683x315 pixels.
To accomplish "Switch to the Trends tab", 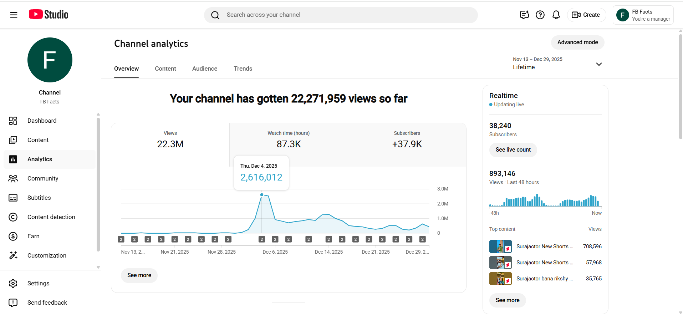I will point(243,68).
